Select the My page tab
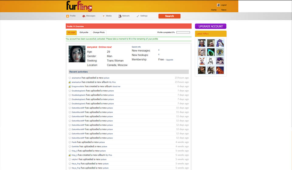Screen dimensions: 292x170 (71, 32)
